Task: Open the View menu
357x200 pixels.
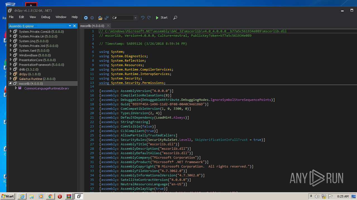Action: (33, 17)
